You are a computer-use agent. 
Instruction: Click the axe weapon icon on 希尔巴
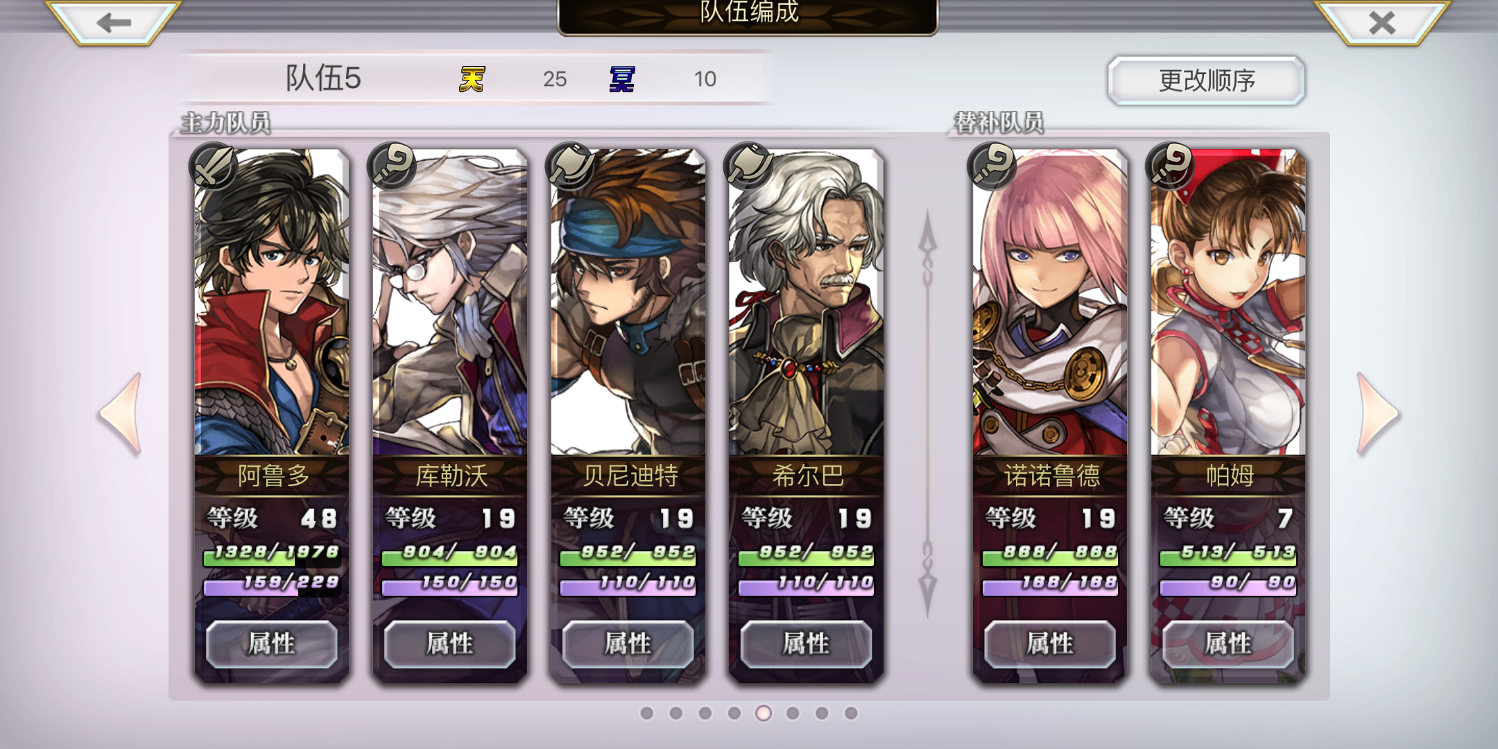coord(748,166)
